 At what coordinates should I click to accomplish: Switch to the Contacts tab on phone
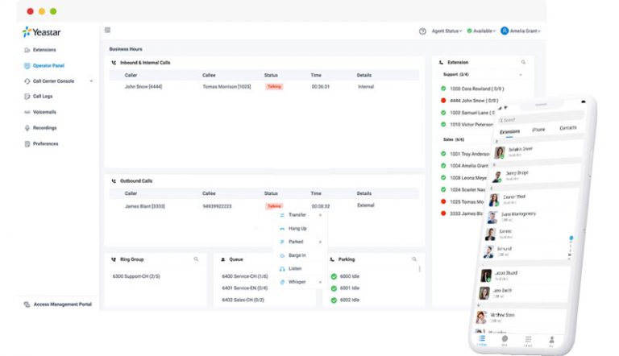(x=567, y=128)
